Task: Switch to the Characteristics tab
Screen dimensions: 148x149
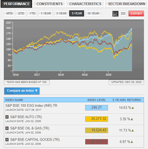Action: pyautogui.click(x=85, y=4)
